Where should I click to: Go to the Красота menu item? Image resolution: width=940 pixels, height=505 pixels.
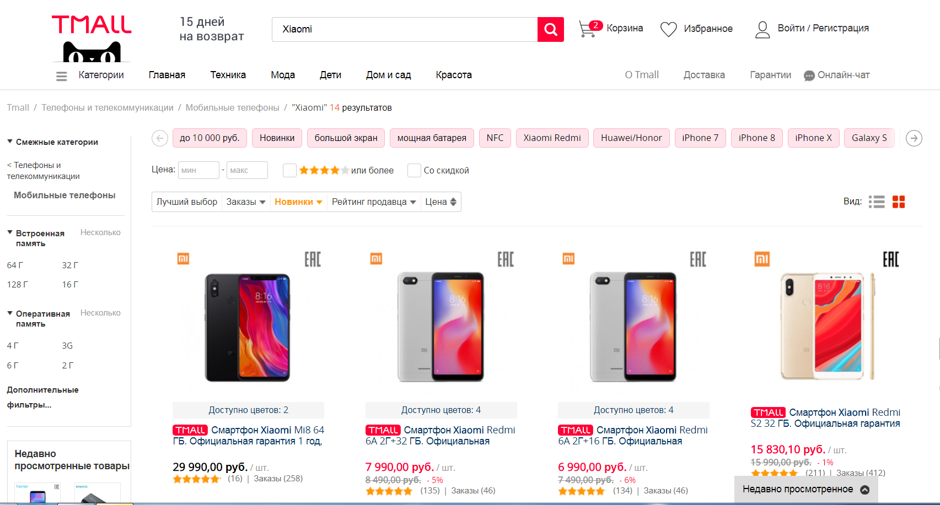point(453,75)
